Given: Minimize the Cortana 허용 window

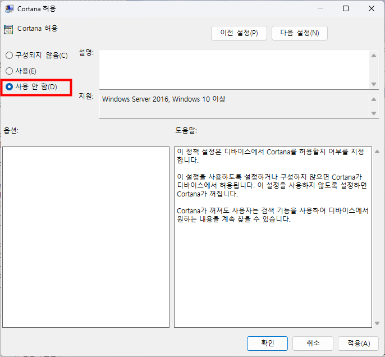Looking at the screenshot, I should [320, 8].
